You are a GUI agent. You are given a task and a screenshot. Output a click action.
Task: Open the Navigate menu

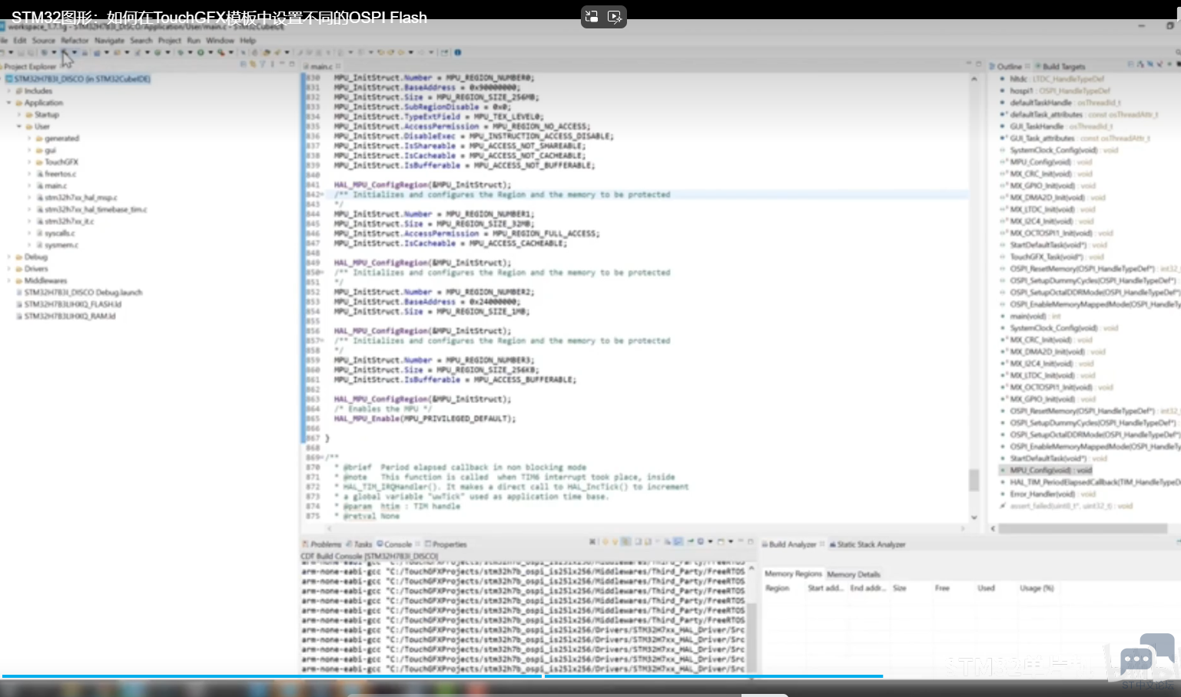(x=109, y=40)
